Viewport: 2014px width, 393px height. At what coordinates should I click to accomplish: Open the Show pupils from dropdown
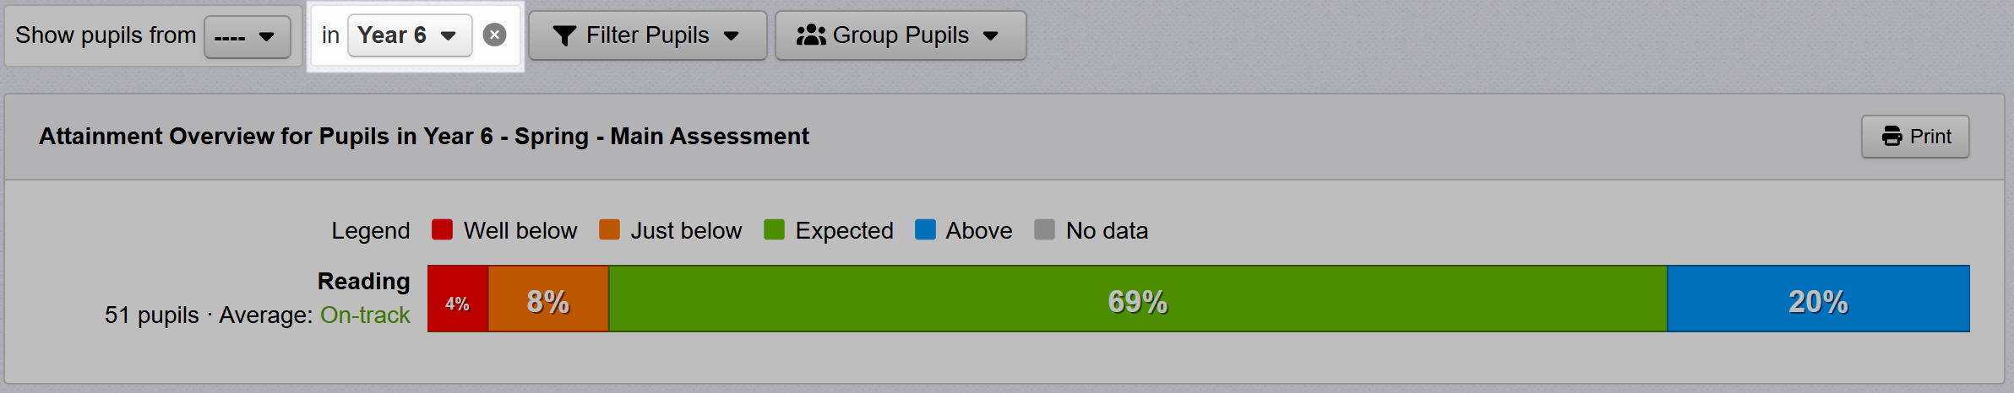tap(247, 36)
